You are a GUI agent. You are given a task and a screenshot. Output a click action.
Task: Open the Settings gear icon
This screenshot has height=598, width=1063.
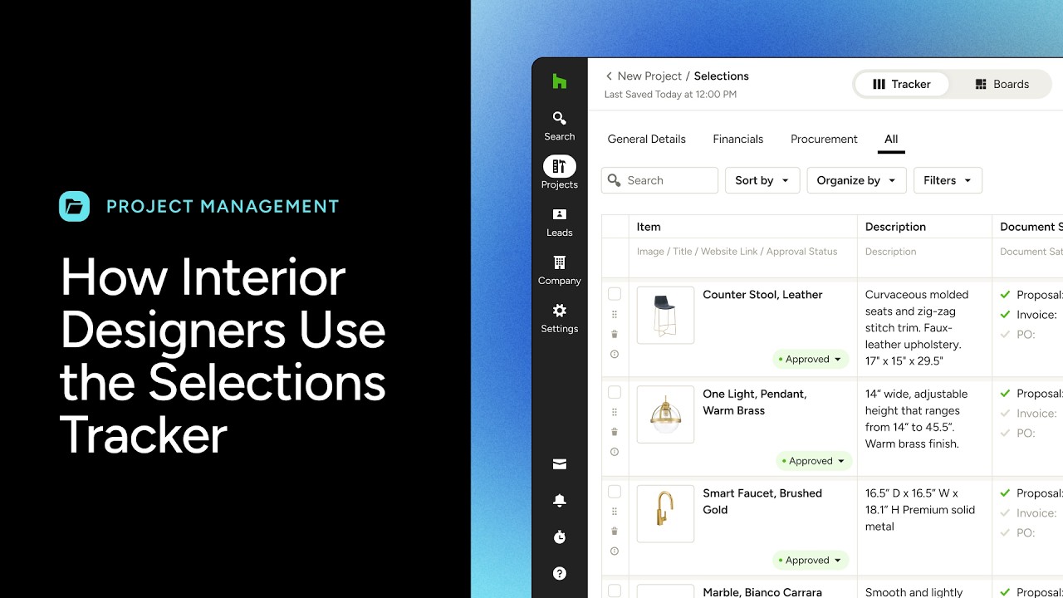[560, 311]
